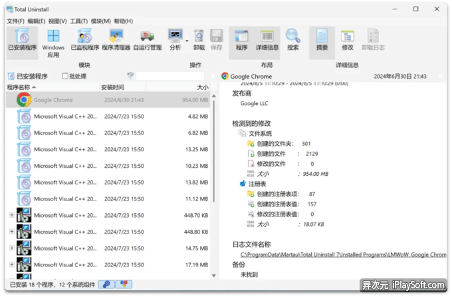Open the 卸载日志 view

pyautogui.click(x=373, y=40)
